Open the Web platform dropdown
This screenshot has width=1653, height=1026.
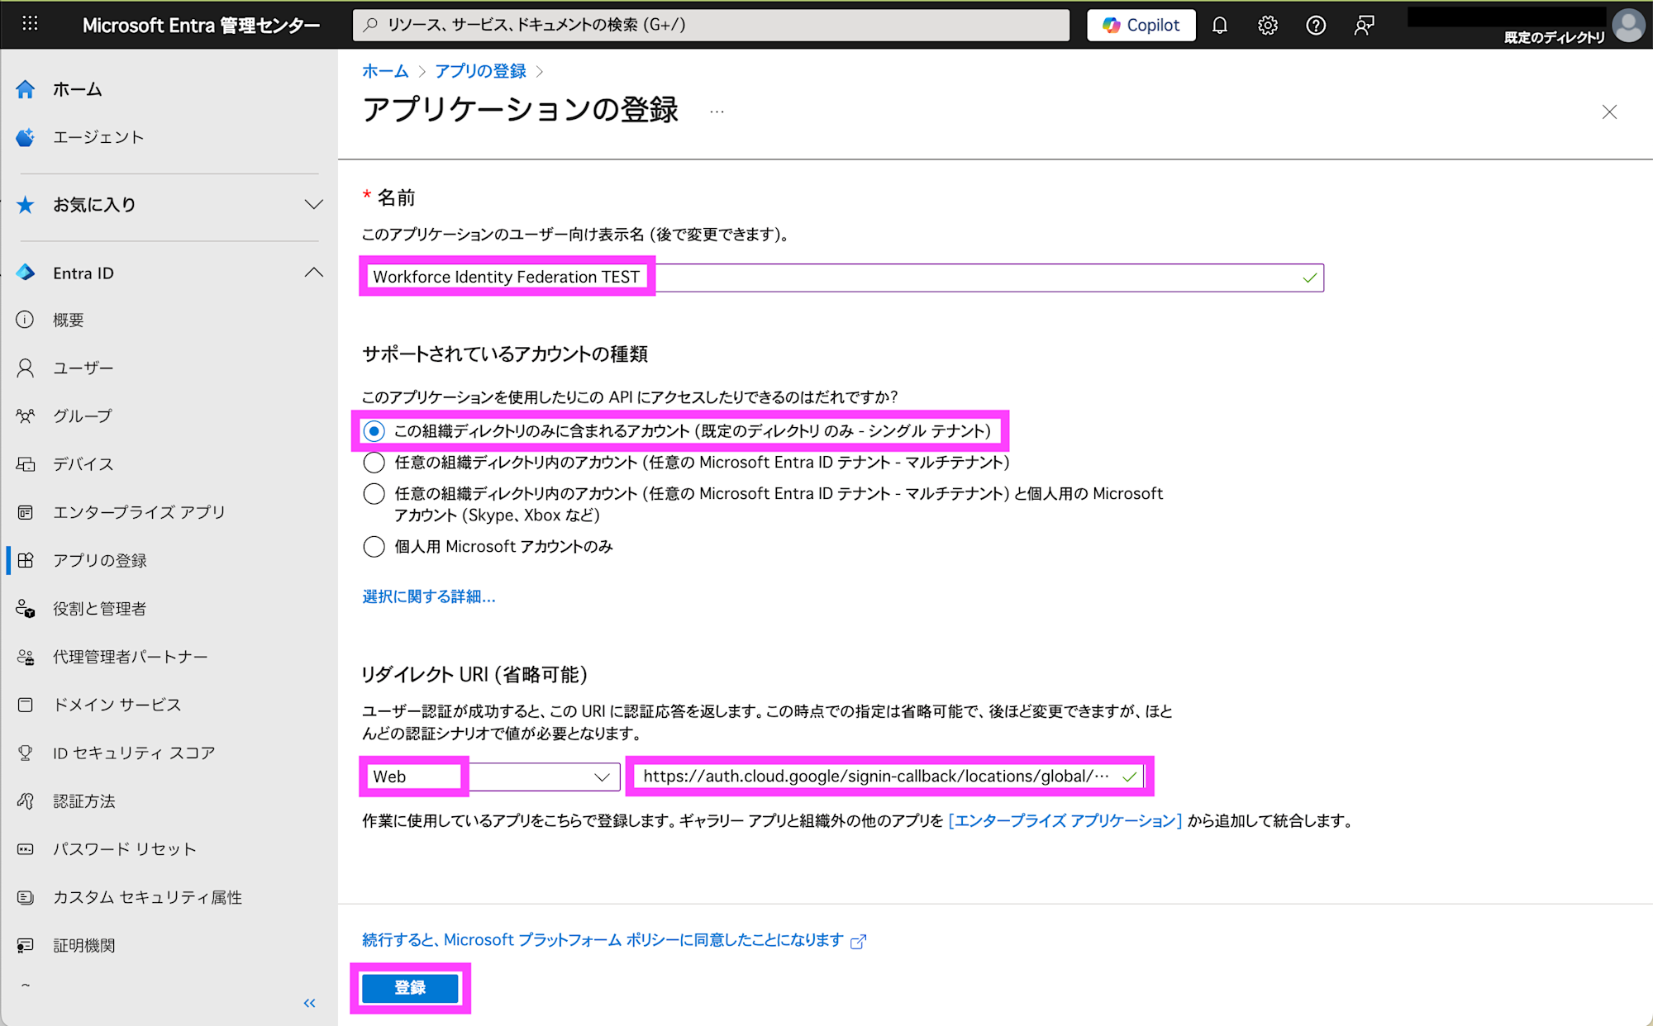tap(491, 777)
